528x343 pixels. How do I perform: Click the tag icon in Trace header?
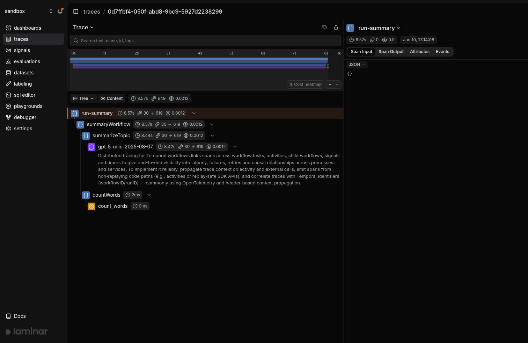[x=325, y=27]
